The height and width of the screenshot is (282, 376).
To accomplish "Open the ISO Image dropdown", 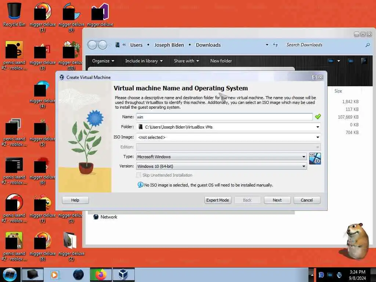I will [318, 137].
